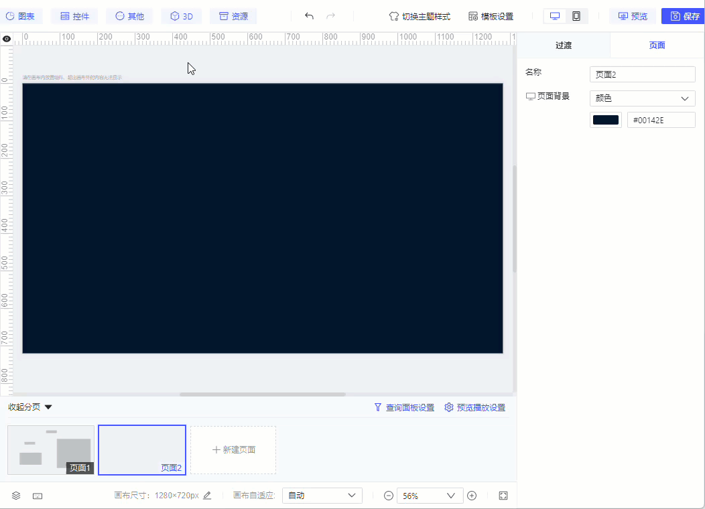This screenshot has height=509, width=705.
Task: Switch to the 页面 page tab
Action: click(657, 45)
